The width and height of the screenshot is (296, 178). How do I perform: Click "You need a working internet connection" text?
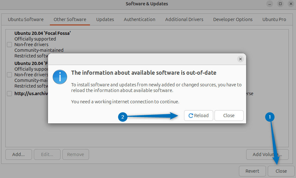(125, 102)
